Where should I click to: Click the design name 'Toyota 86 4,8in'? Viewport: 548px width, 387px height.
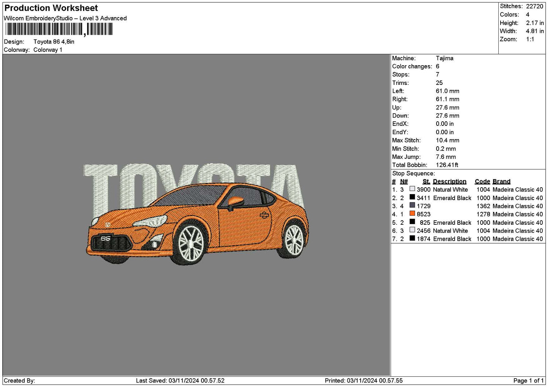(x=54, y=42)
